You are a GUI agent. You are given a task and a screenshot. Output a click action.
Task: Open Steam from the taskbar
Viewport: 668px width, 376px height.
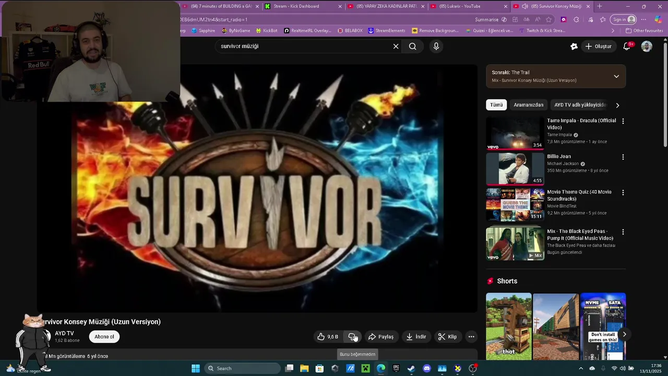411,369
